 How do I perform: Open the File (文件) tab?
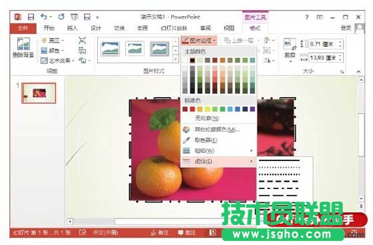23,29
